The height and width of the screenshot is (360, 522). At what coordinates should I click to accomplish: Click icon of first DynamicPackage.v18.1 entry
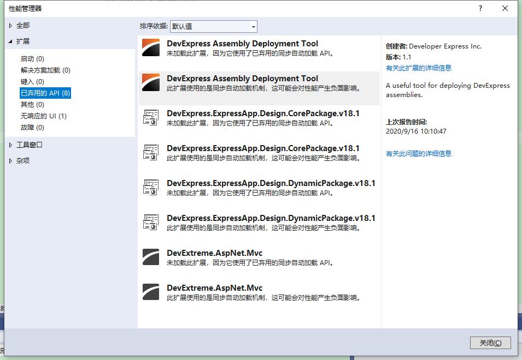[150, 187]
